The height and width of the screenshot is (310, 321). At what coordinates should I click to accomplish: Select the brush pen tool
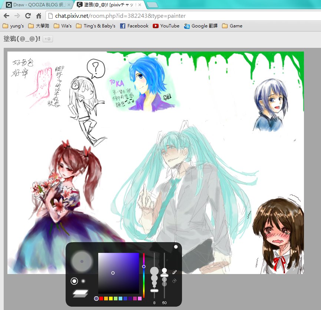[x=175, y=272]
